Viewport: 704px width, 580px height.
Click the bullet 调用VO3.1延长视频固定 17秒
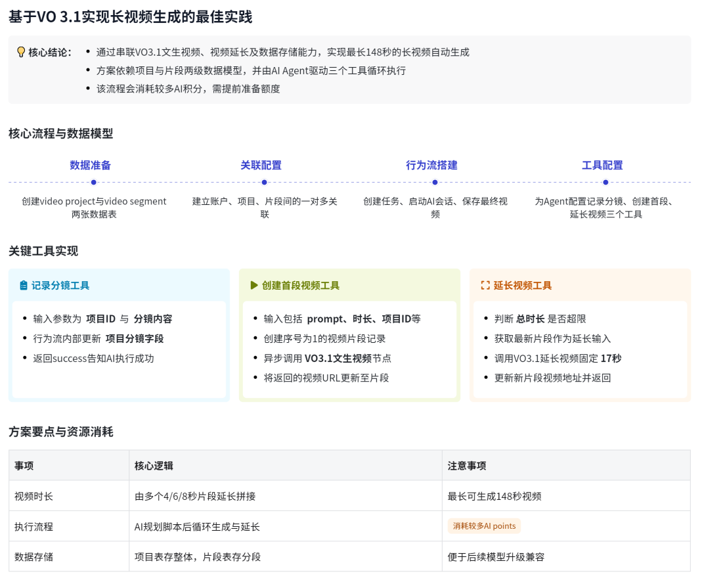click(x=558, y=358)
